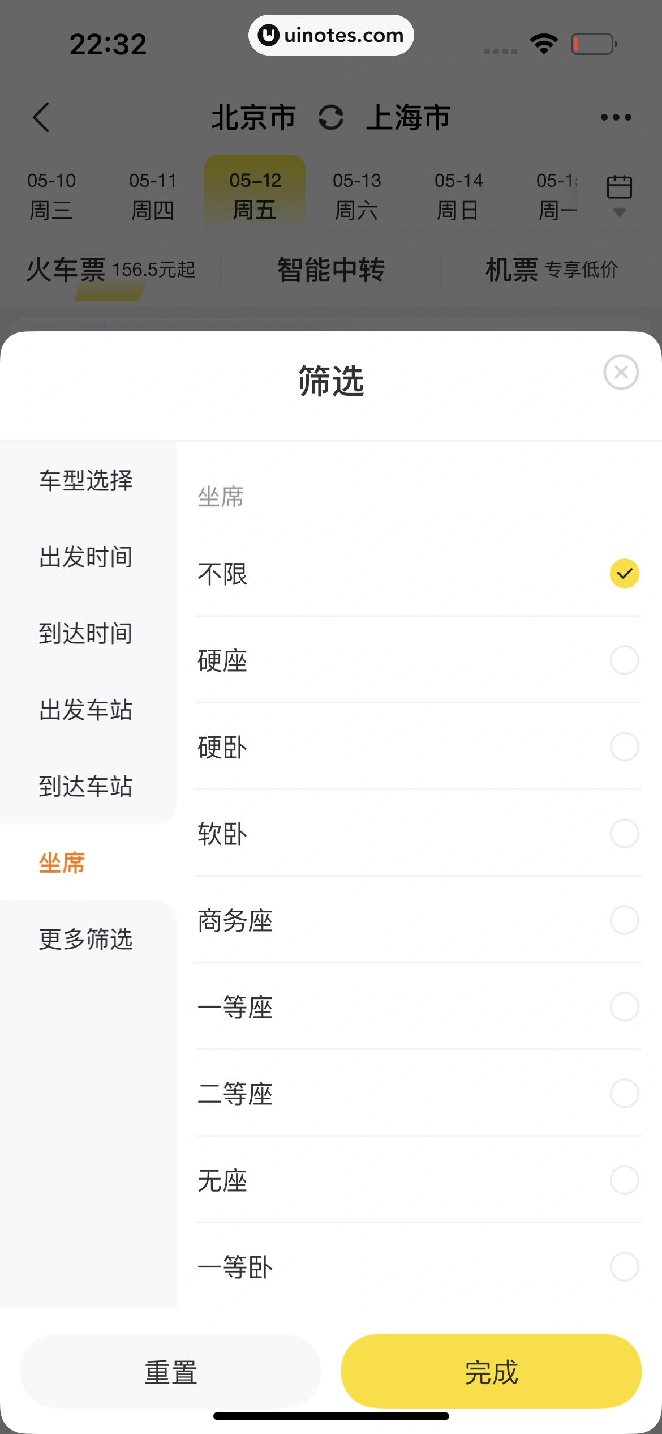The width and height of the screenshot is (662, 1434).
Task: Open the 更多筛选 category
Action: 86,939
